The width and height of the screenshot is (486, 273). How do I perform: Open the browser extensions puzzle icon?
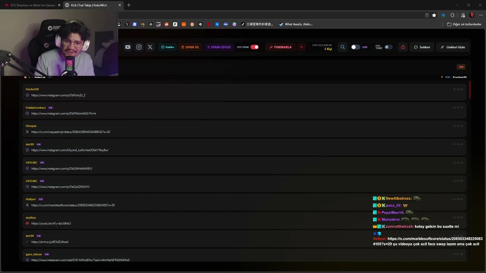click(452, 15)
